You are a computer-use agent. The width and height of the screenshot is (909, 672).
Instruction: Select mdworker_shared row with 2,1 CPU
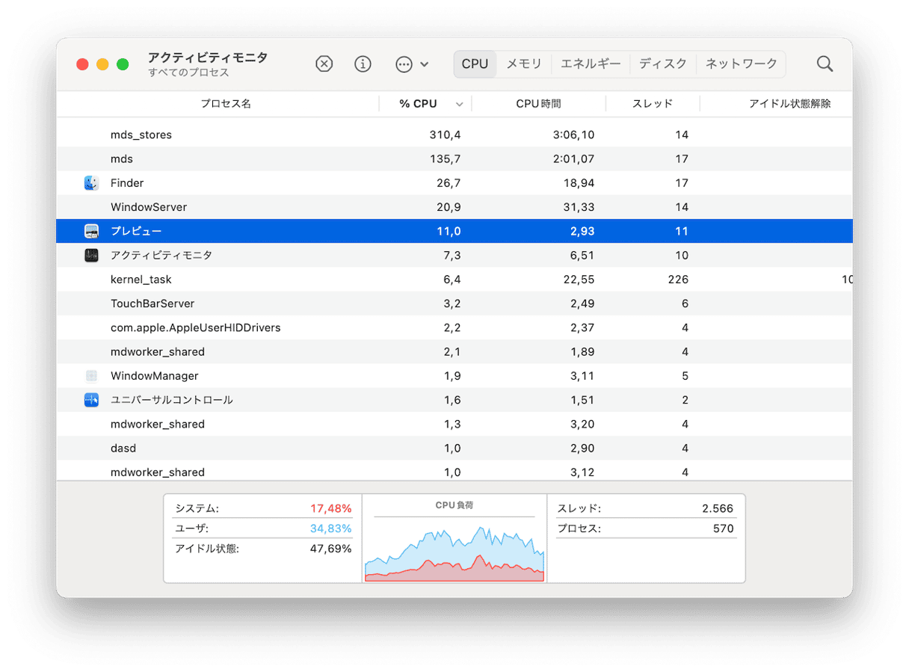pyautogui.click(x=454, y=351)
